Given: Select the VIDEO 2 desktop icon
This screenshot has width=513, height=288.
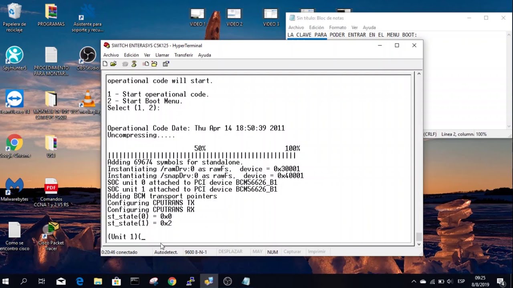Looking at the screenshot, I should click(x=234, y=17).
